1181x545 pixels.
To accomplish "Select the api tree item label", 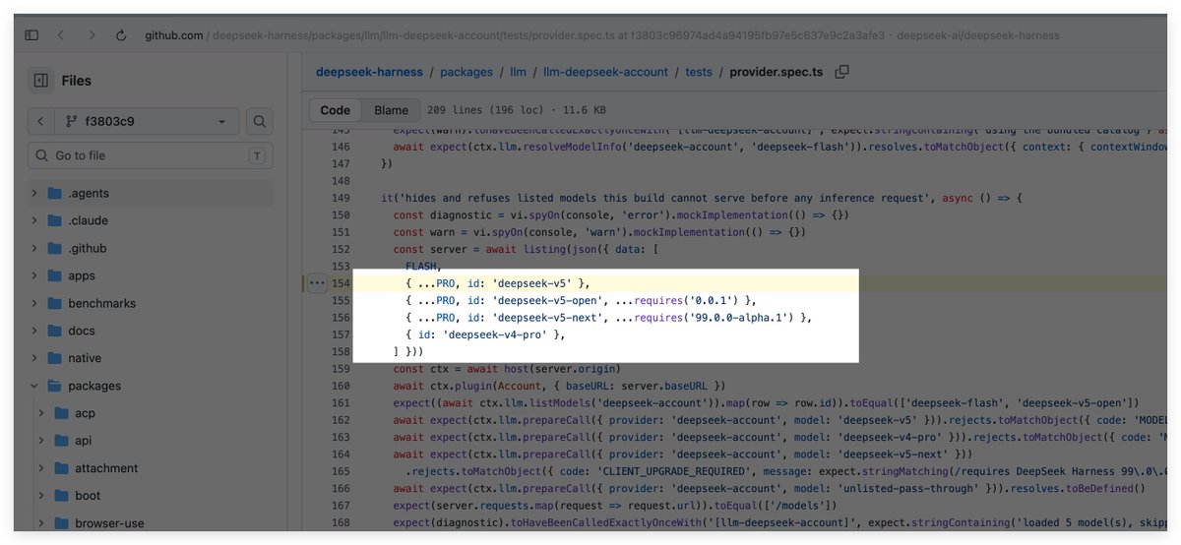I will coord(83,441).
